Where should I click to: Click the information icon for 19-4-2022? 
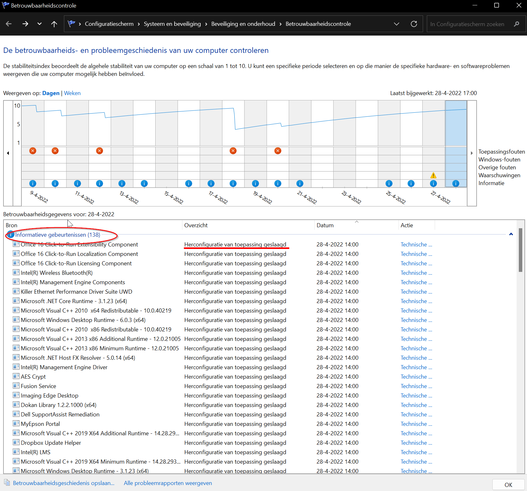[x=255, y=183]
